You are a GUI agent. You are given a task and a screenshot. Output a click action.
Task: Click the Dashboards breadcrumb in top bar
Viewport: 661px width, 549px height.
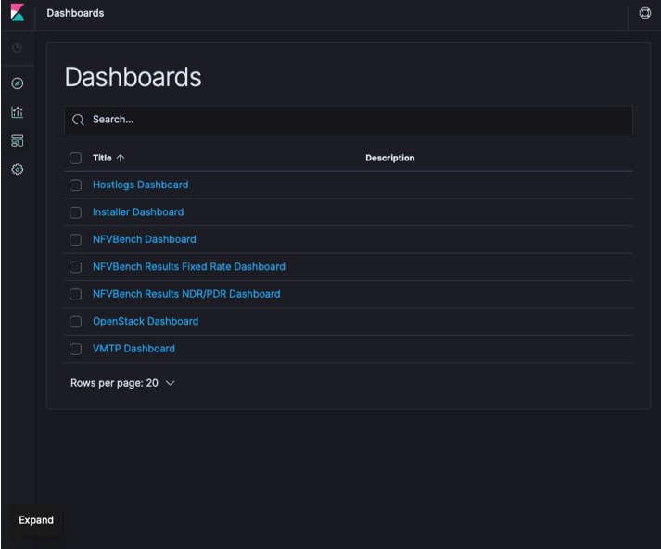(75, 13)
